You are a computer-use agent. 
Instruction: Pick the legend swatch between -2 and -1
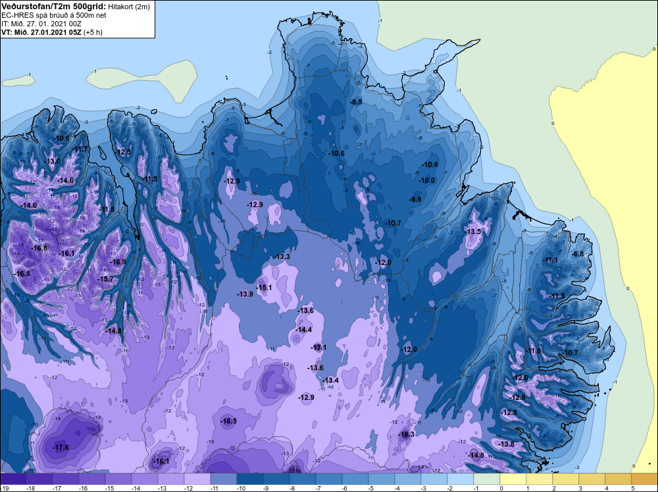point(461,479)
